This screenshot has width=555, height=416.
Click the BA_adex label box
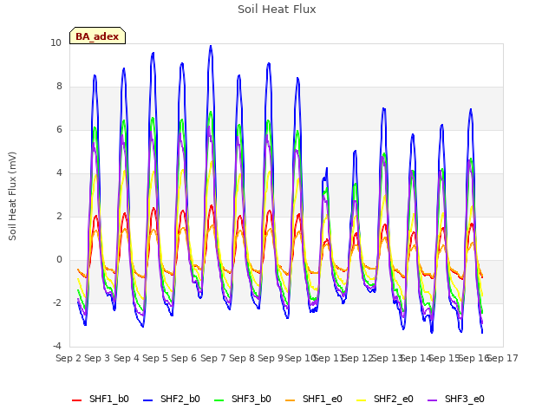[97, 36]
